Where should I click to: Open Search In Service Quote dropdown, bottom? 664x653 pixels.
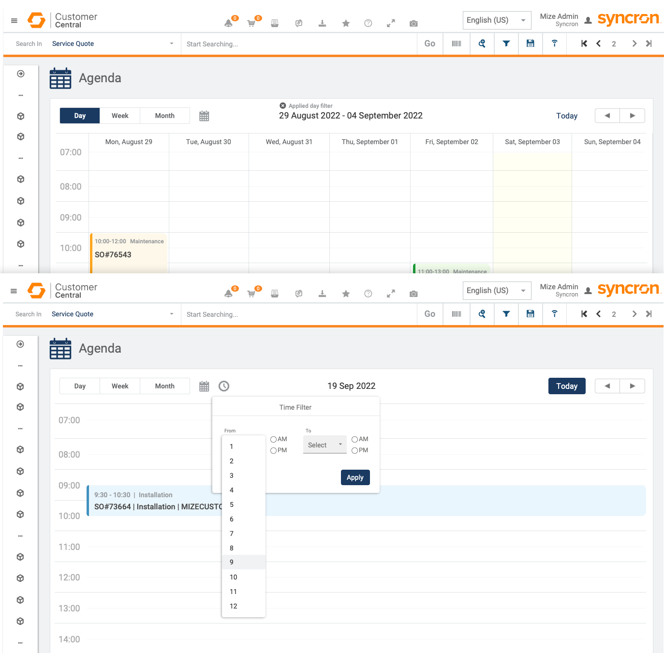113,314
